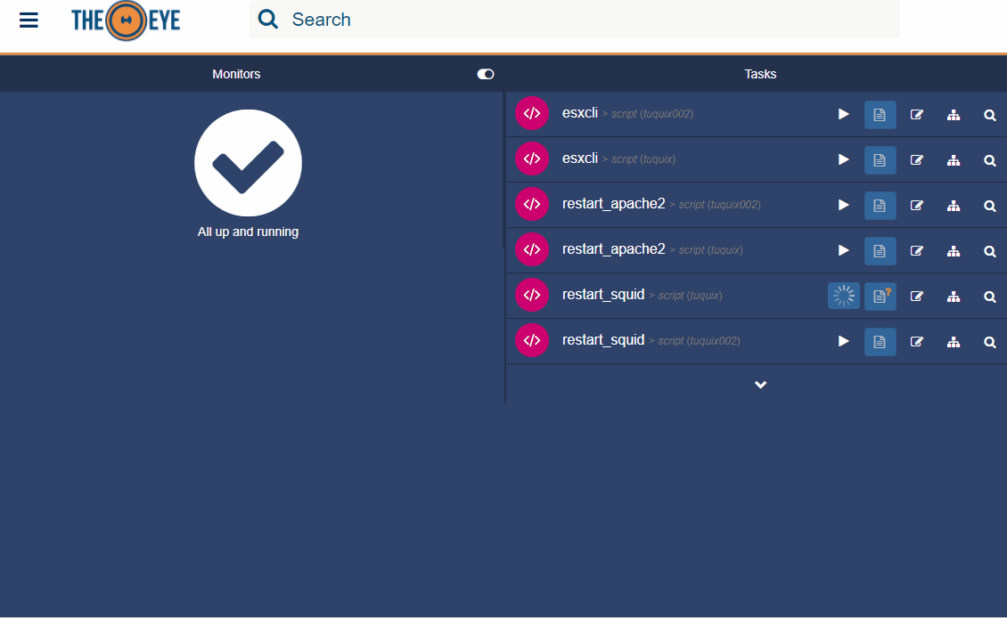Viewport: 1007px width, 618px height.
Task: Run restart_apache2 (tuquix002) task
Action: tap(843, 206)
